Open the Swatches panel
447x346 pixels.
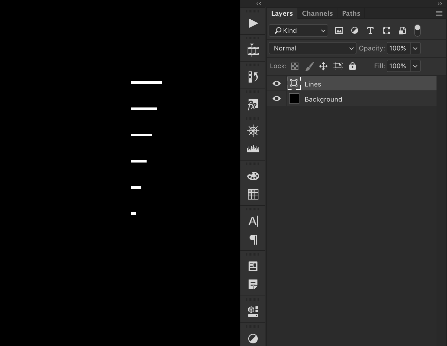pos(253,194)
